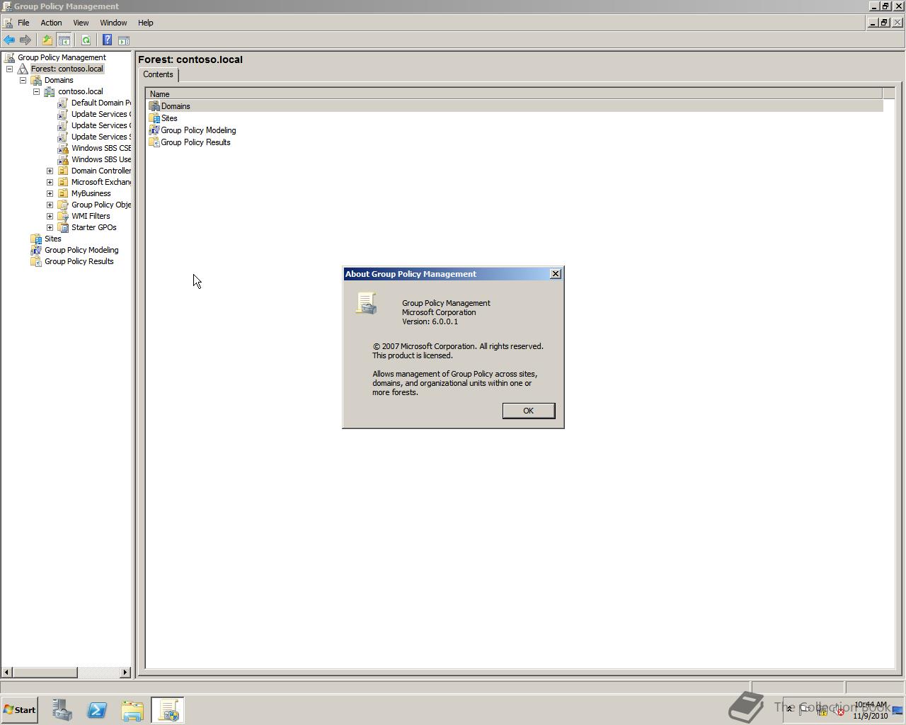The width and height of the screenshot is (906, 725).
Task: Expand the Group Policy Objects node
Action: click(x=50, y=205)
